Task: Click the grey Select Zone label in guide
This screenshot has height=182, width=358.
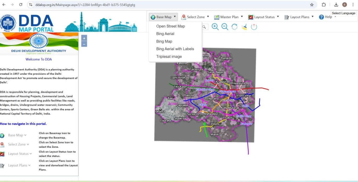Action: click(x=19, y=144)
